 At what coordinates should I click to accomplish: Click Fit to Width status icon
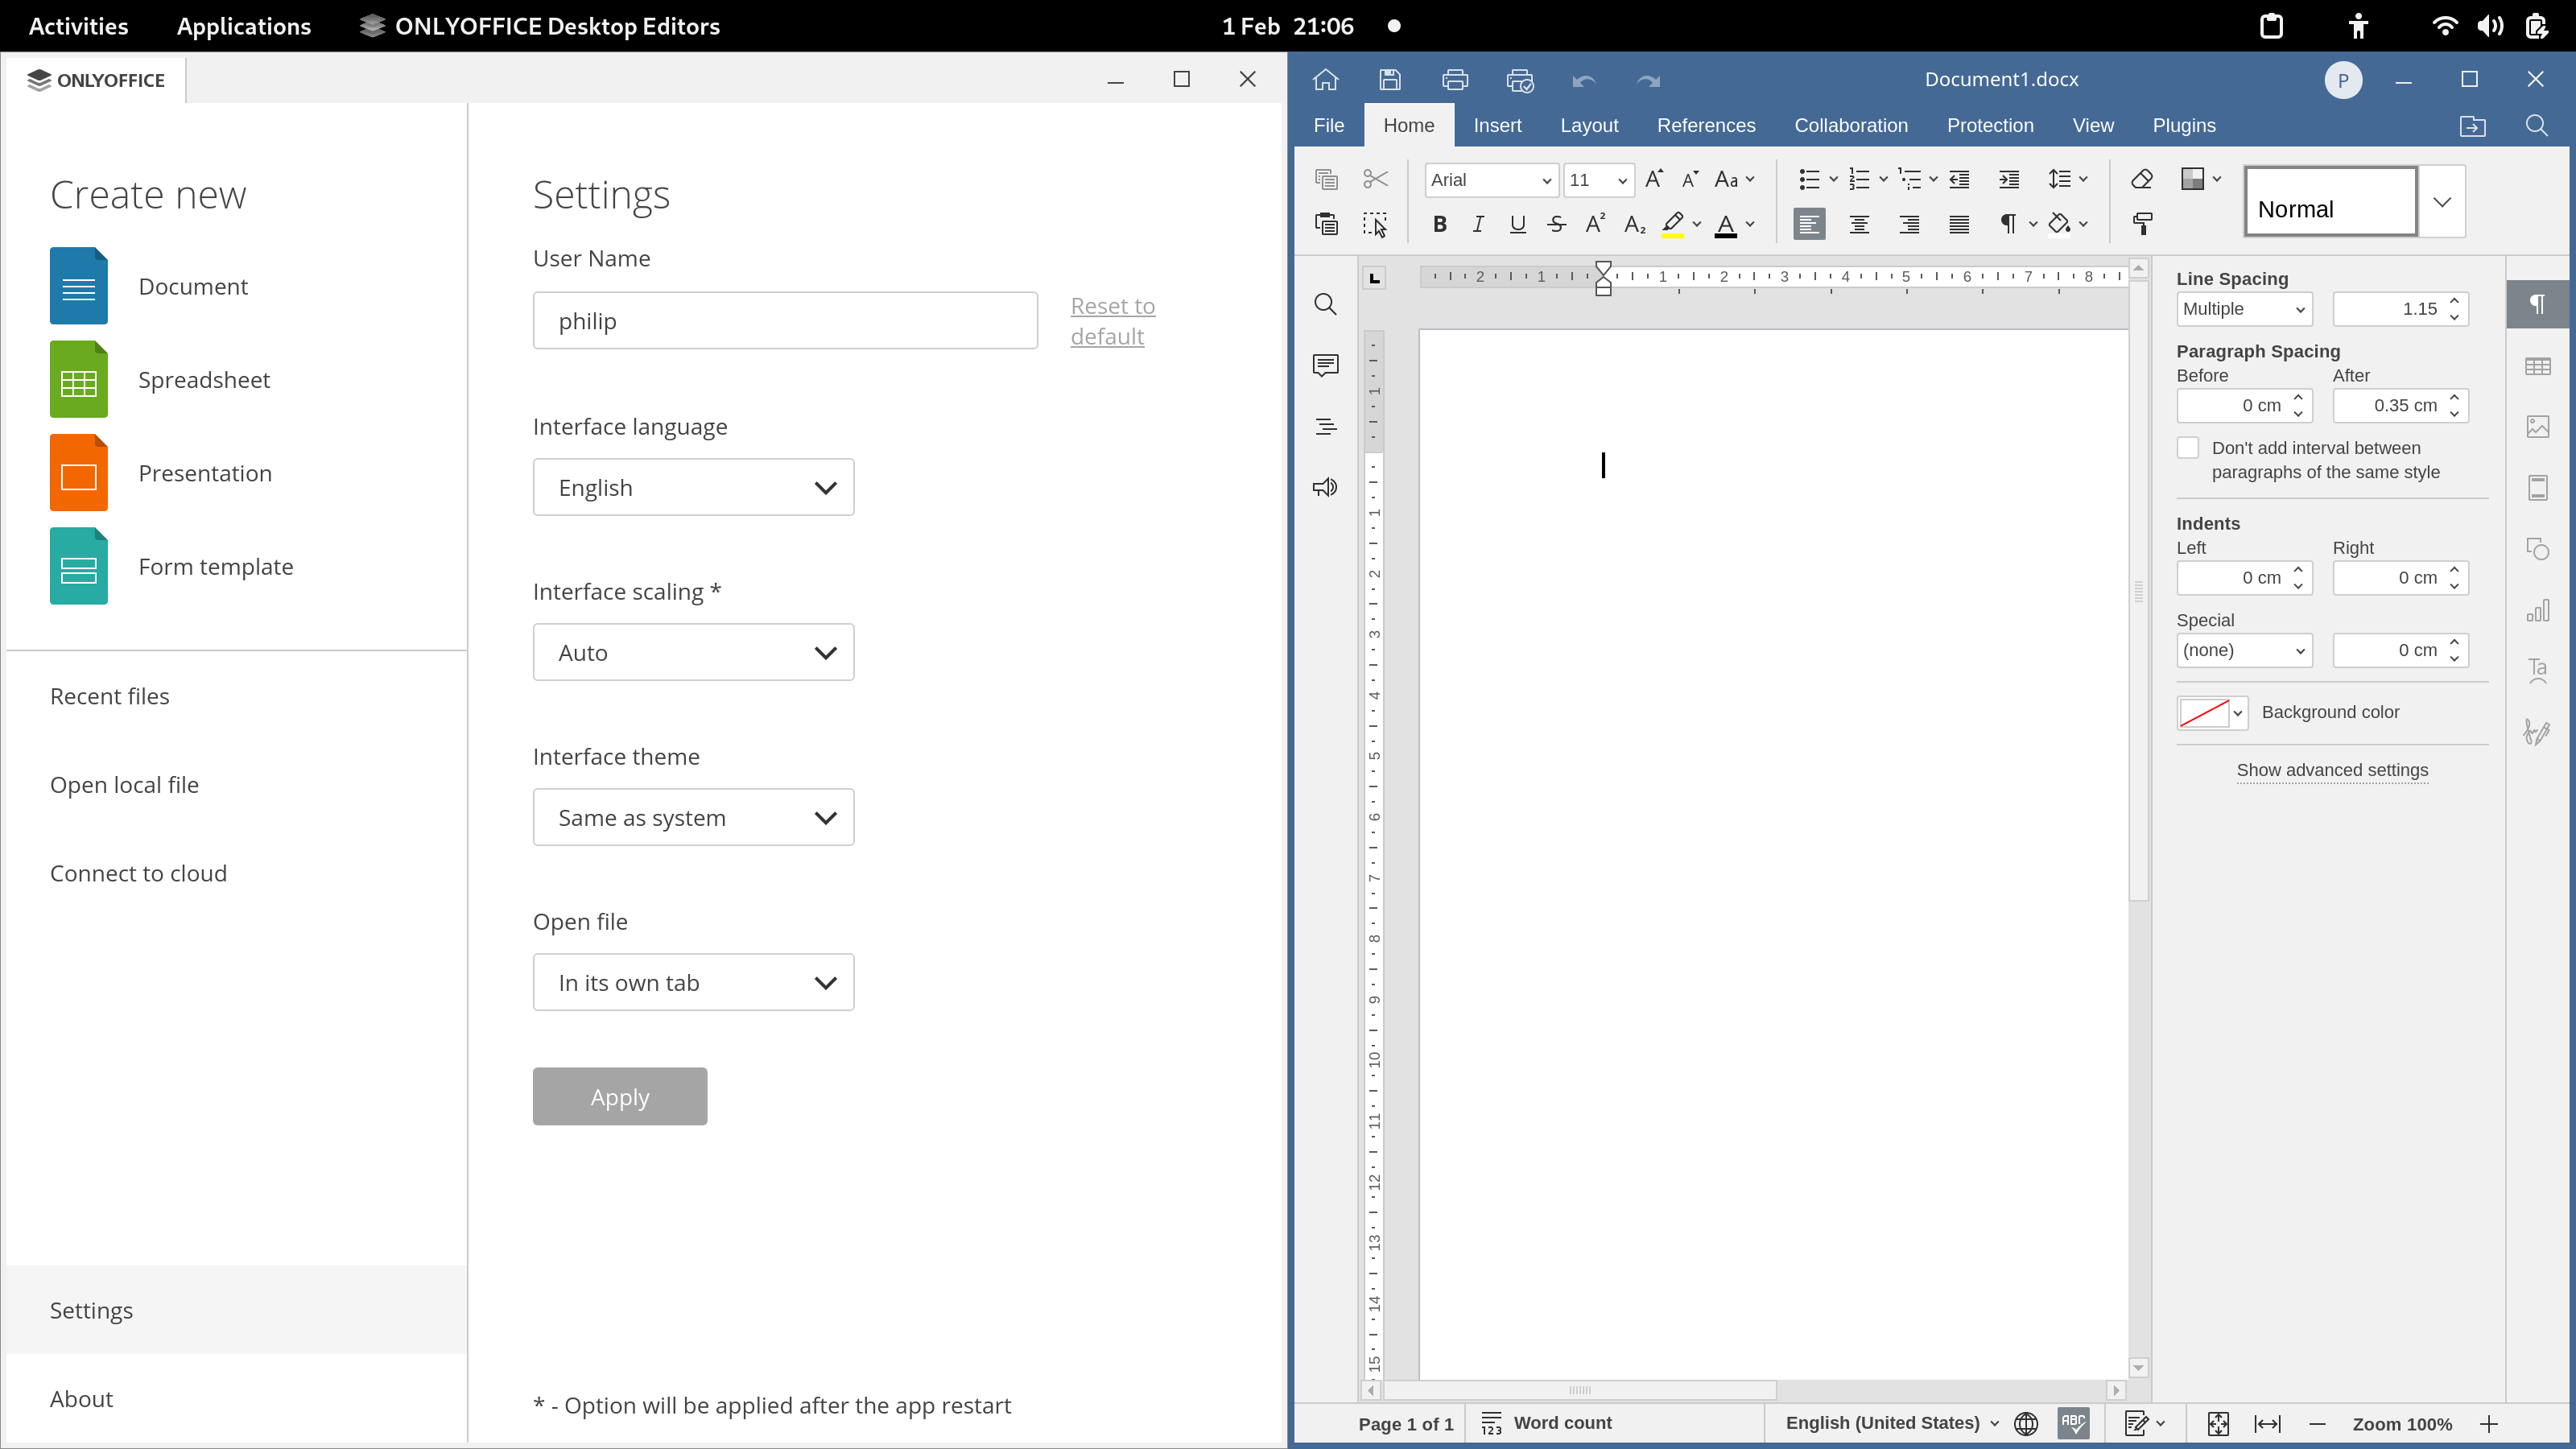pyautogui.click(x=2267, y=1423)
